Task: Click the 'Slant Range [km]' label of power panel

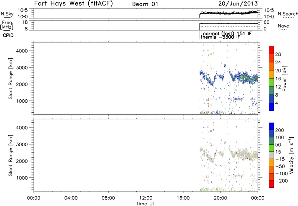Action: (10, 78)
